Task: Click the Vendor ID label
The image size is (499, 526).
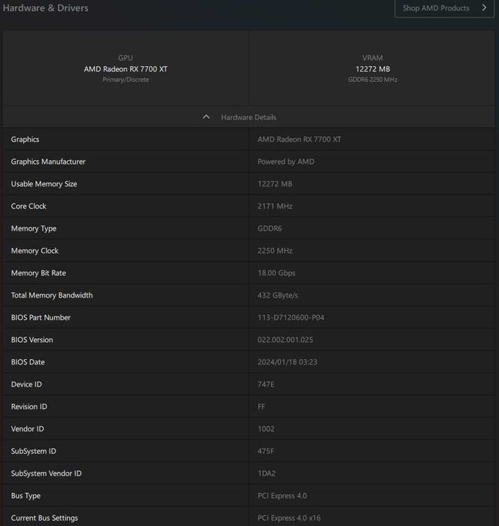Action: point(28,429)
